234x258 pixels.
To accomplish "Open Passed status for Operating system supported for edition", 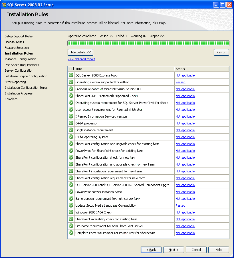I will [180, 82].
